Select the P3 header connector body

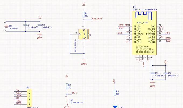click(29, 98)
